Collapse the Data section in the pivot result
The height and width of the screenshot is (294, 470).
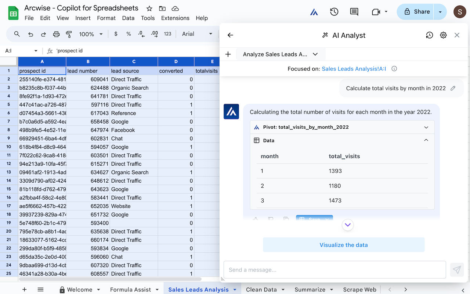pyautogui.click(x=426, y=140)
